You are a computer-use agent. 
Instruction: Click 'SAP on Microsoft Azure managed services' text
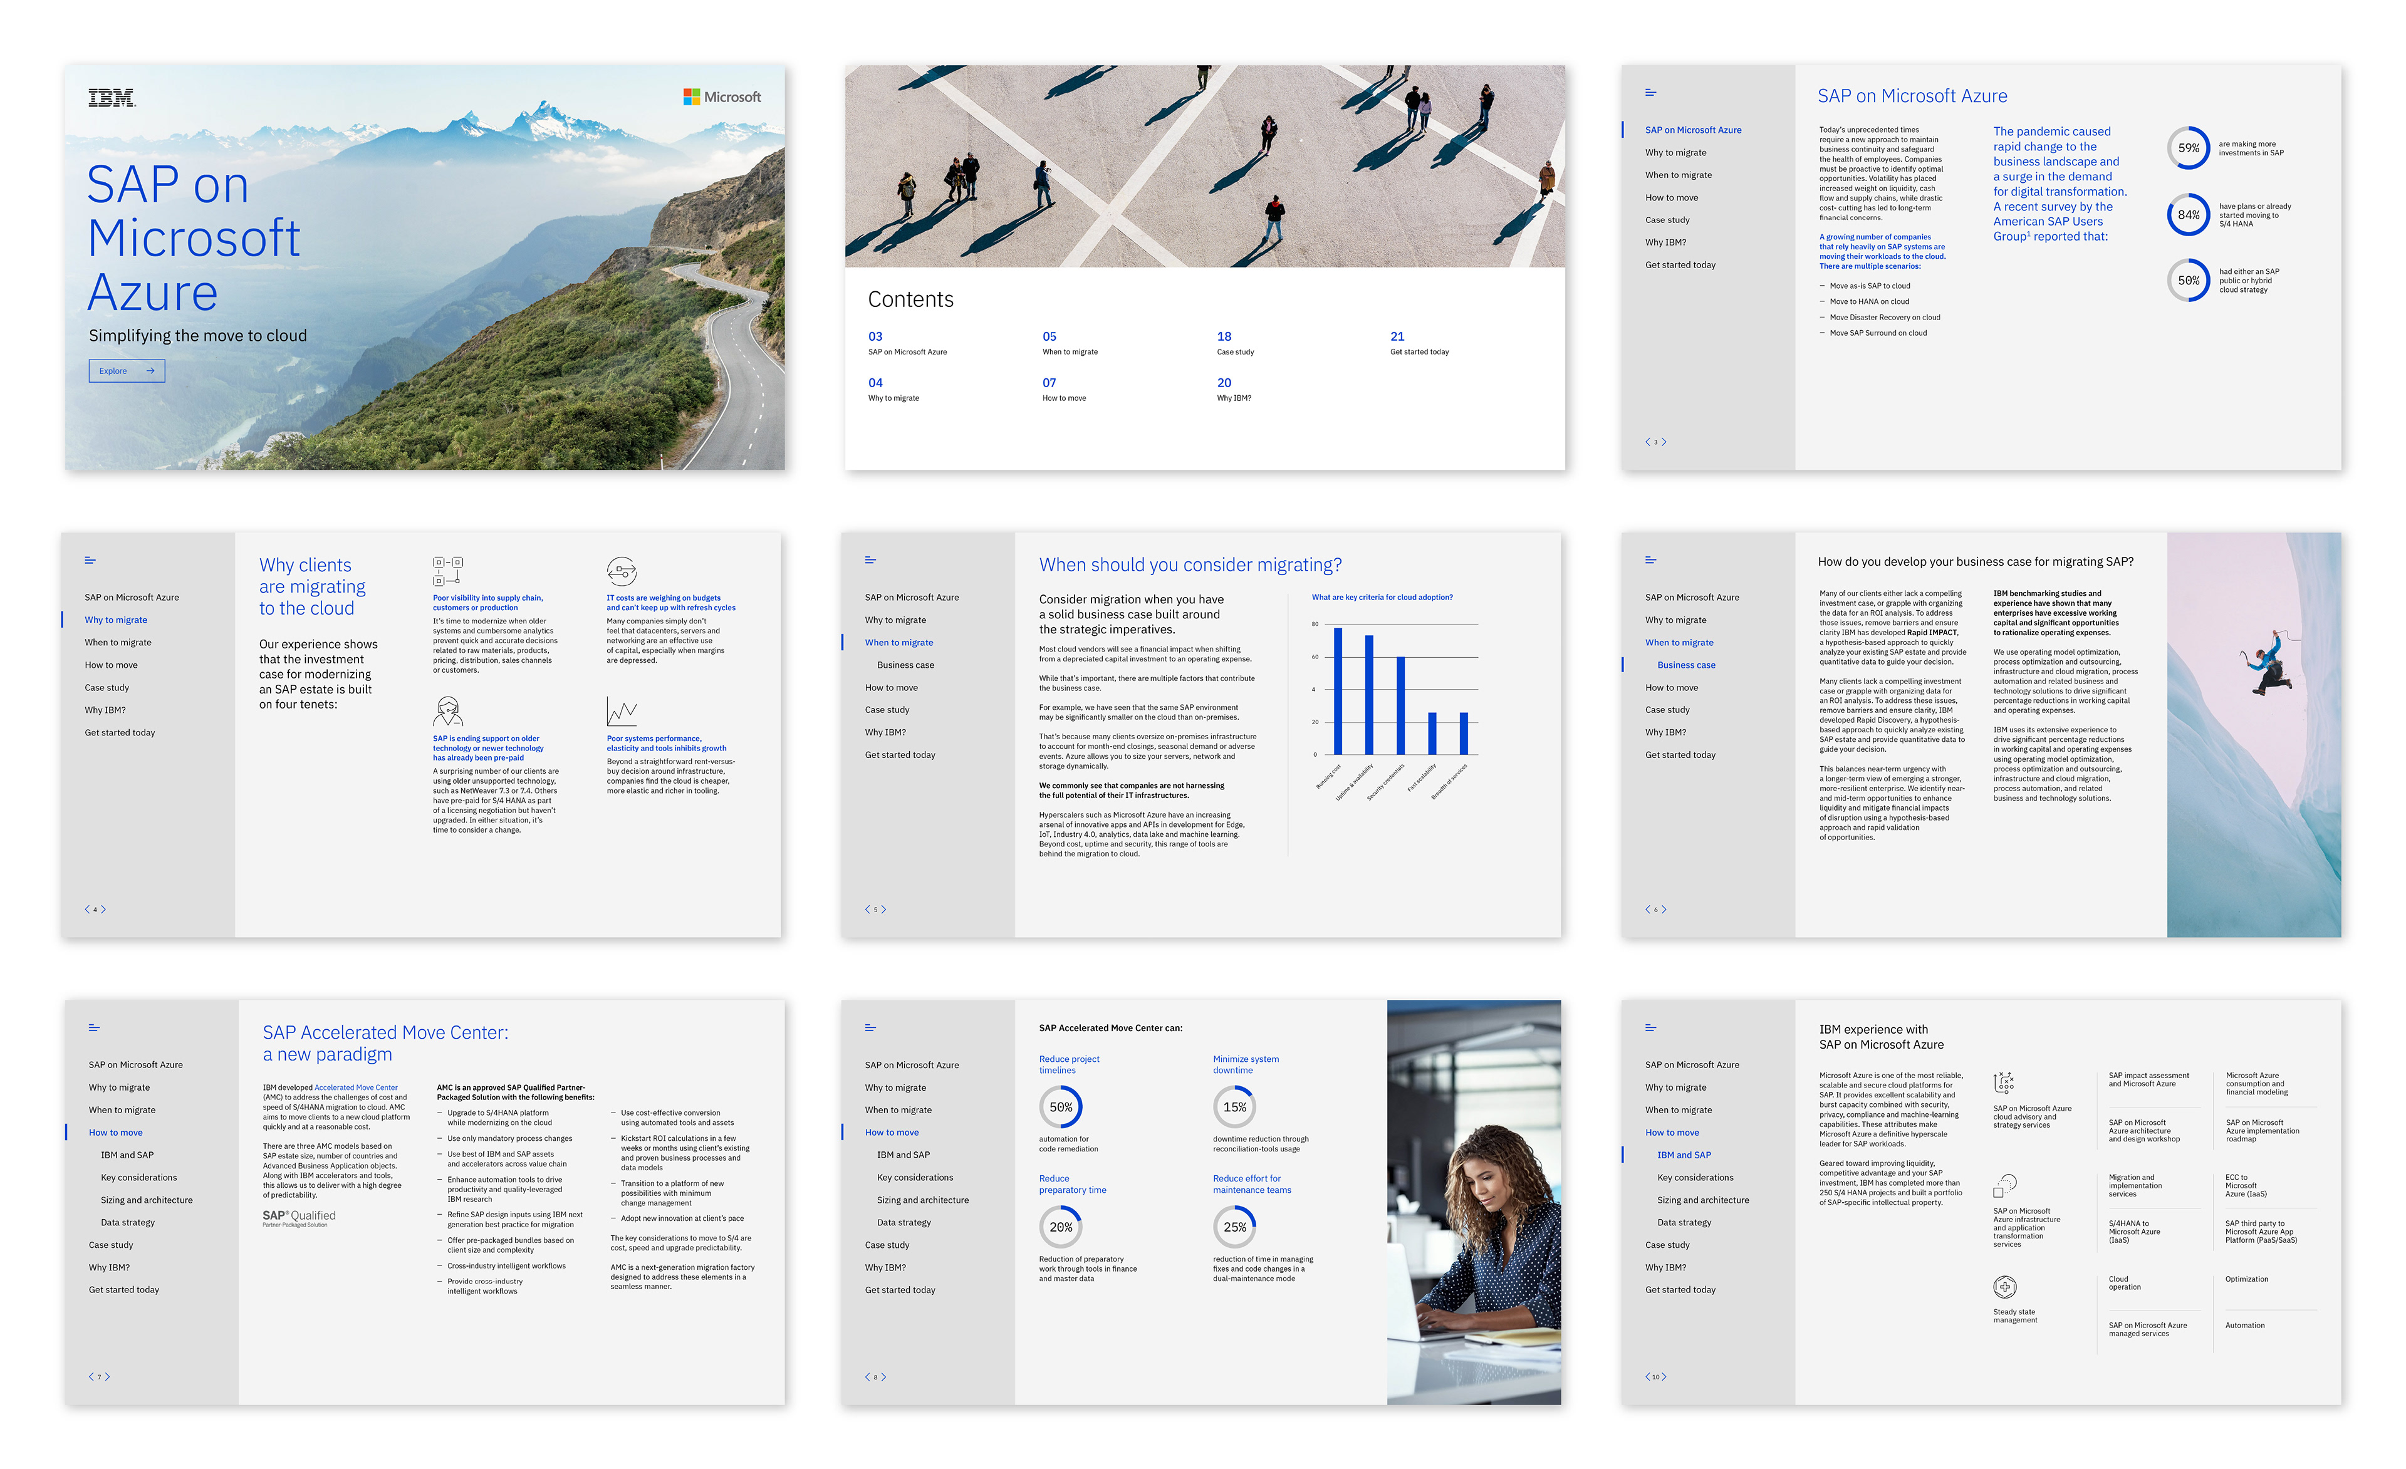coord(2147,1329)
